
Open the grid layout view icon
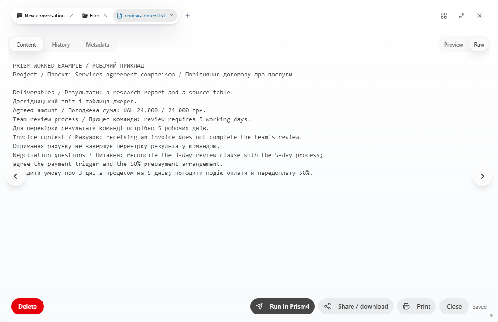point(444,16)
